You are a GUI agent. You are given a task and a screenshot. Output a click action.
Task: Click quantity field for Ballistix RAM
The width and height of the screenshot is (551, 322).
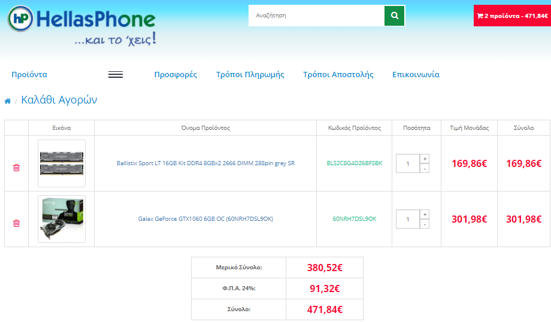point(408,163)
